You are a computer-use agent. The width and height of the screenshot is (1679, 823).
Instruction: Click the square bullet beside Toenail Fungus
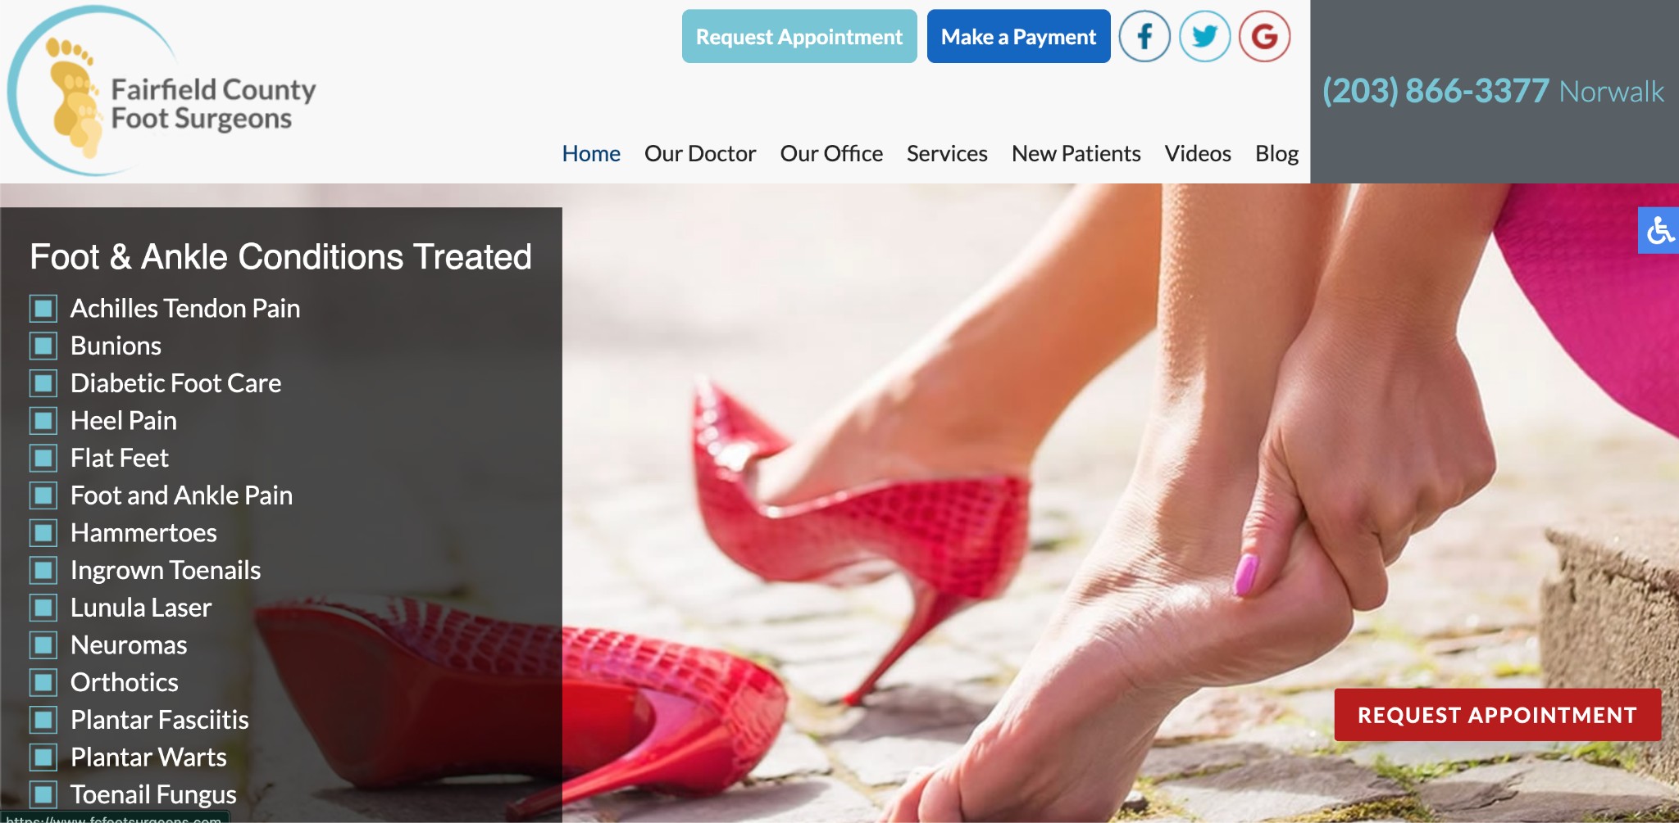point(43,794)
